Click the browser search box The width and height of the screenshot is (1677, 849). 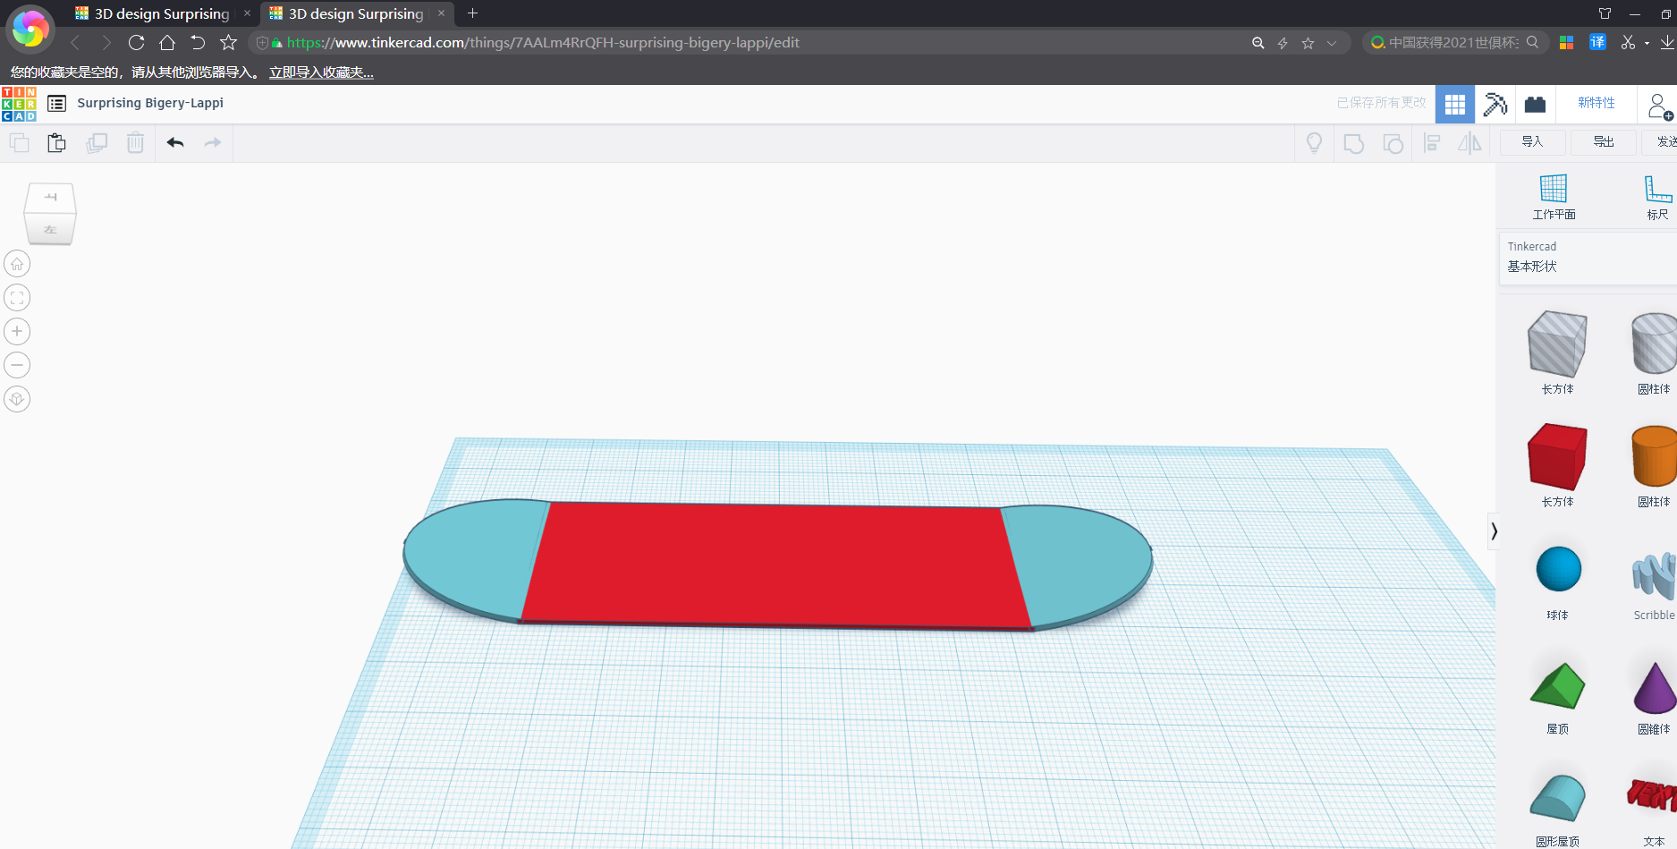(1454, 42)
